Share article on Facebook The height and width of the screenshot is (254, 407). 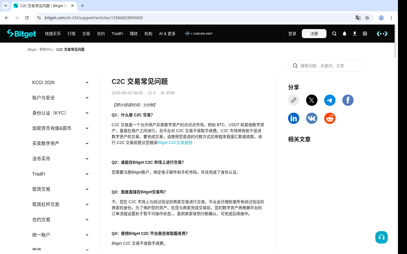[x=348, y=100]
